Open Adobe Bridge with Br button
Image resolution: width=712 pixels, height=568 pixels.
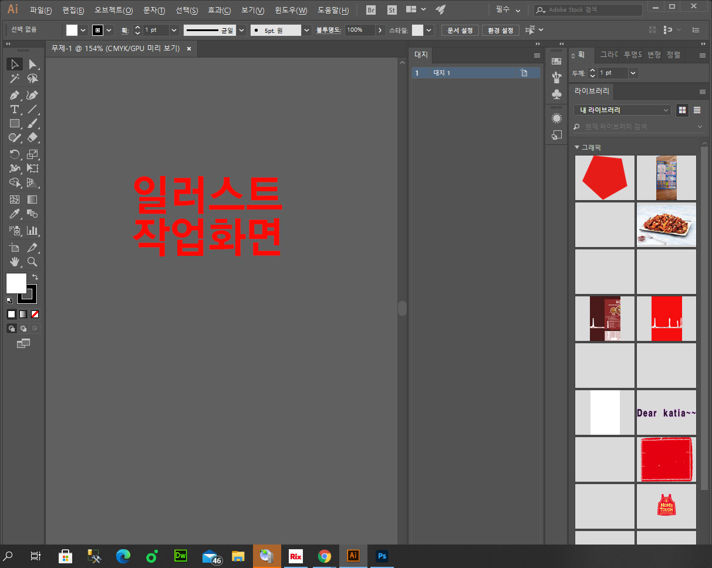[370, 10]
